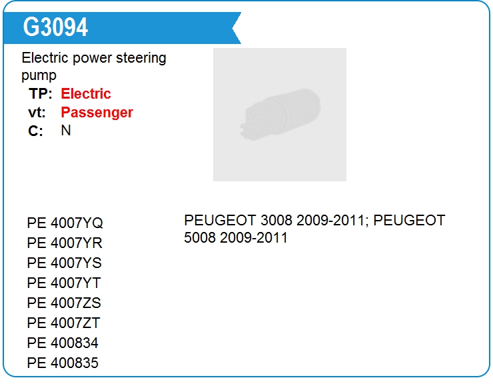Image resolution: width=493 pixels, height=384 pixels.
Task: Click the PEUGEOT 3008 2009-2011 application text
Action: click(275, 220)
